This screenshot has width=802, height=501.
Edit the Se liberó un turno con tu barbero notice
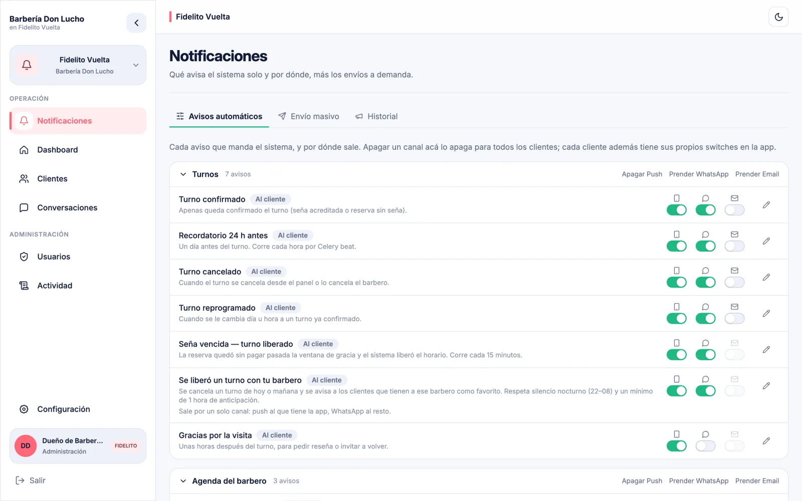[x=766, y=386]
